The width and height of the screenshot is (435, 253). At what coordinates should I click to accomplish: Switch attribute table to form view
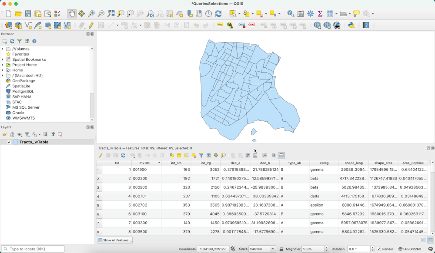(423, 240)
